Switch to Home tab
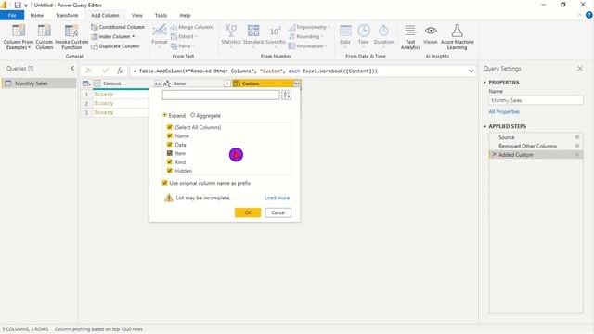This screenshot has height=334, width=594. [x=37, y=15]
